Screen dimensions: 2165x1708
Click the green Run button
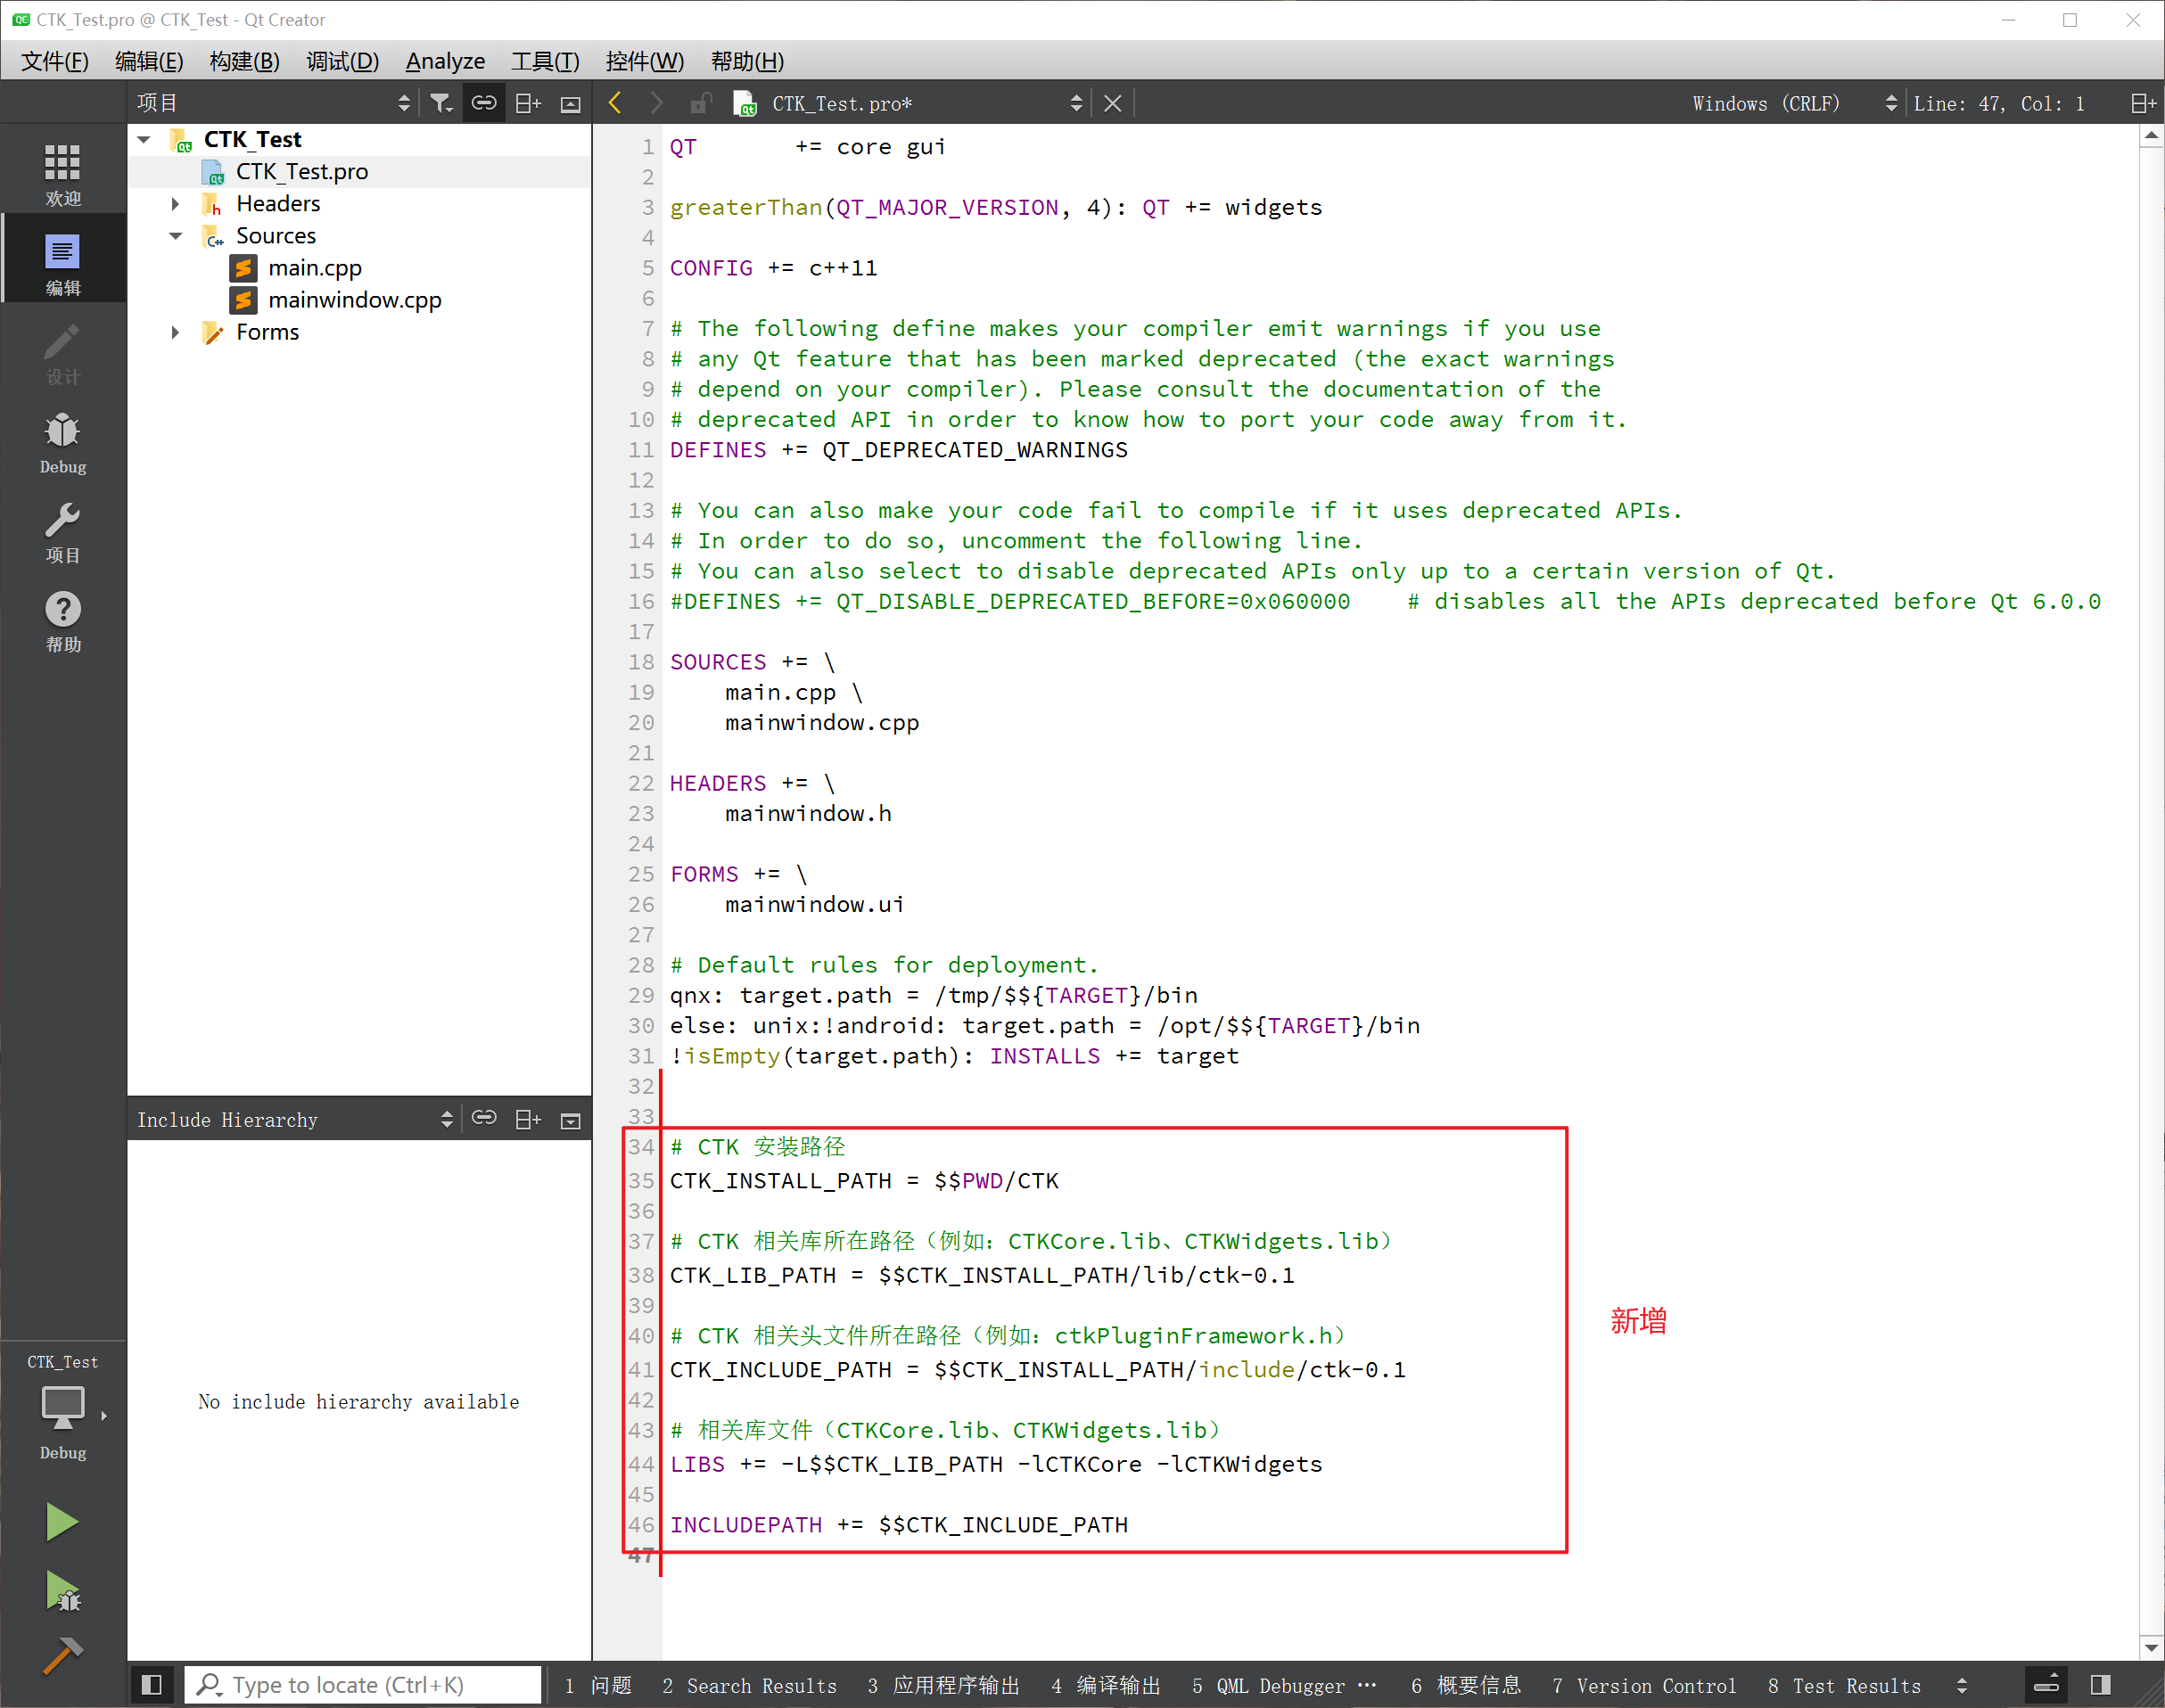pos(62,1522)
